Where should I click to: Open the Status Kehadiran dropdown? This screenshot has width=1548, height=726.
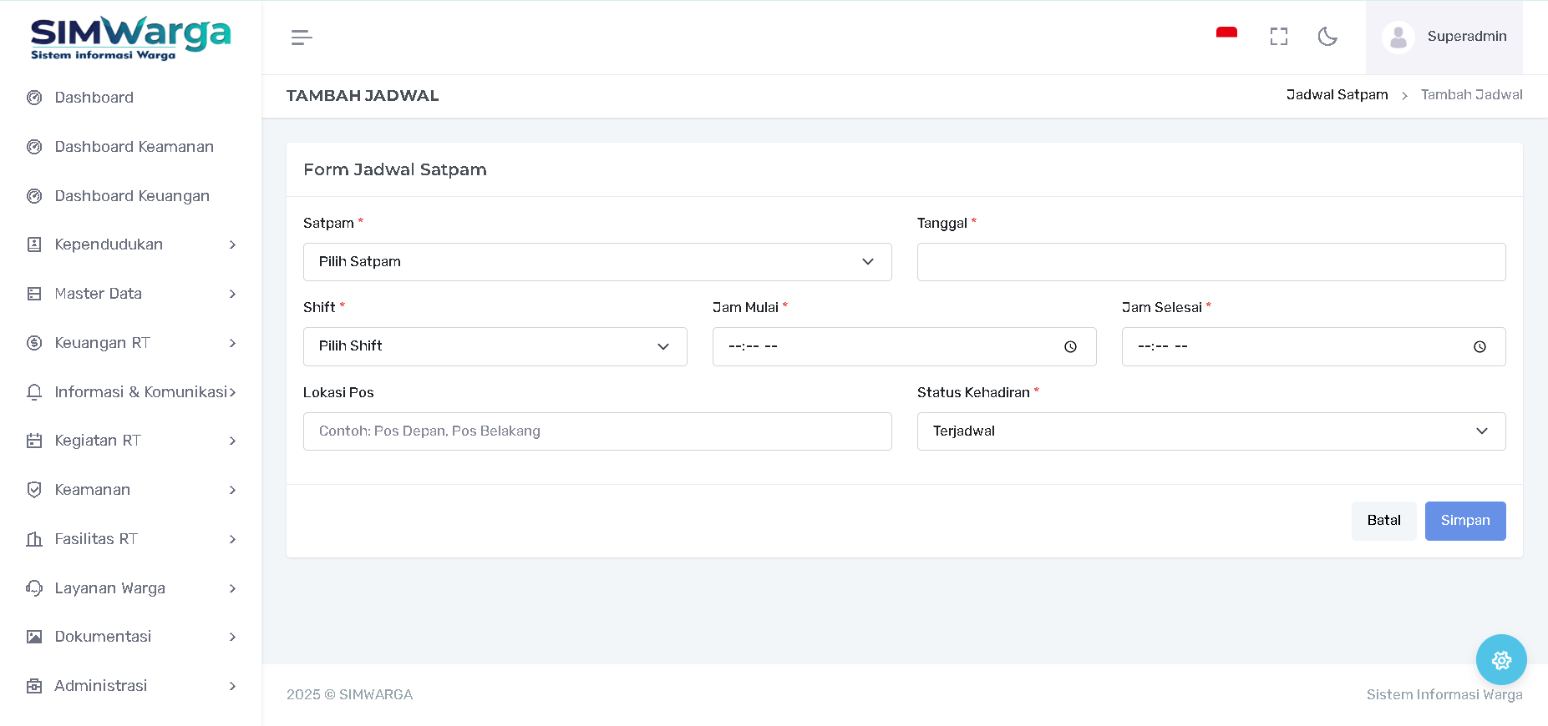[x=1210, y=431]
